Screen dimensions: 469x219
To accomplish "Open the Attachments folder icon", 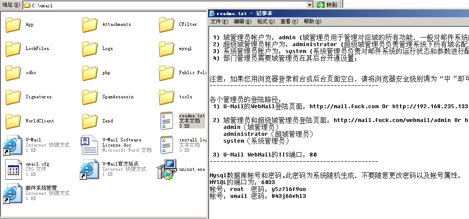I will (x=90, y=25).
